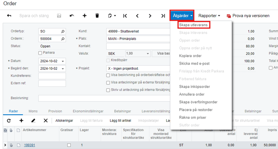The width and height of the screenshot is (278, 149).
Task: Select Placera på restorder menu item
Action: [196, 110]
